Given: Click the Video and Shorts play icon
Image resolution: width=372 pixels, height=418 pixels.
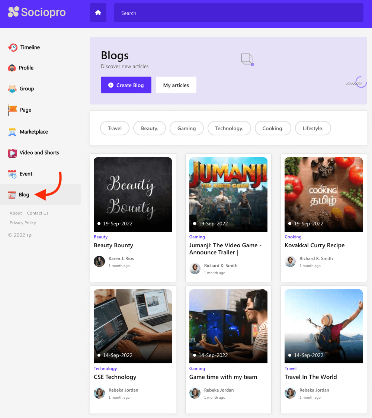Looking at the screenshot, I should point(12,153).
